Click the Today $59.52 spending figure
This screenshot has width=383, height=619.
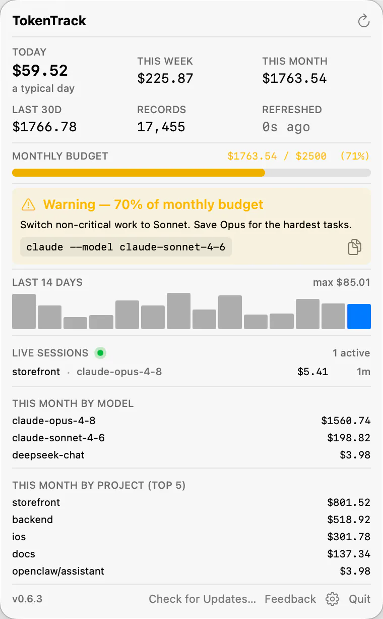[x=40, y=70]
